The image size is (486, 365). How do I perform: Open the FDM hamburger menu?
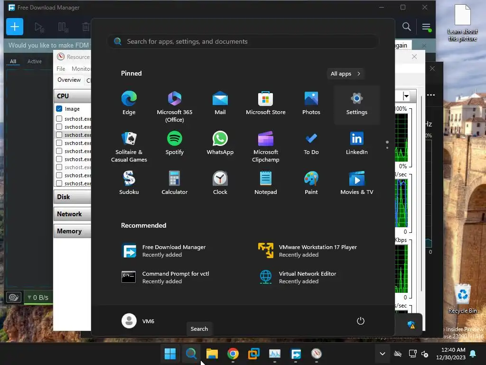[x=427, y=27]
